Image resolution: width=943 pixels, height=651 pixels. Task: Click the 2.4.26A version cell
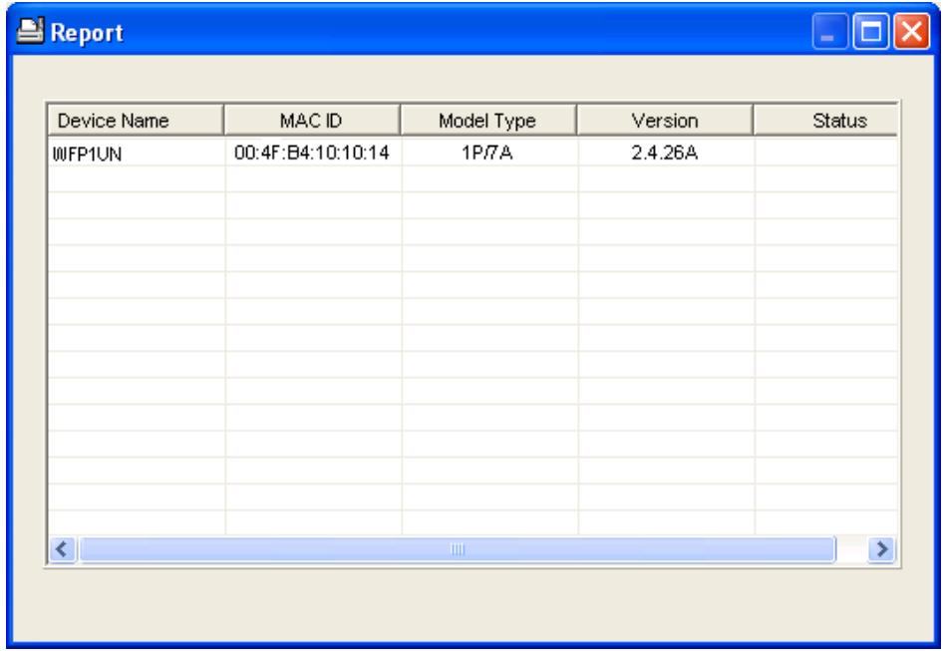[x=665, y=153]
